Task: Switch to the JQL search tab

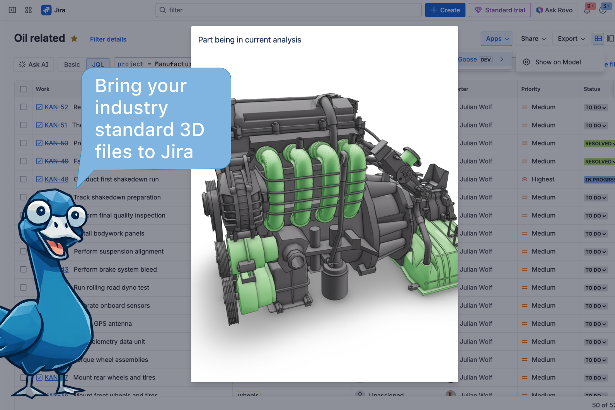Action: point(98,65)
